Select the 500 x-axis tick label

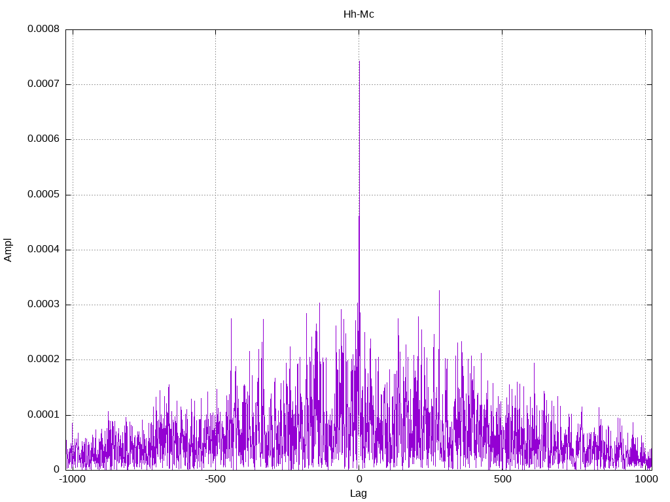pyautogui.click(x=502, y=479)
